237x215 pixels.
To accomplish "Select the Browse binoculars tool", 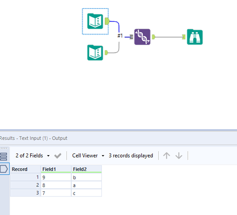I will tap(195, 37).
